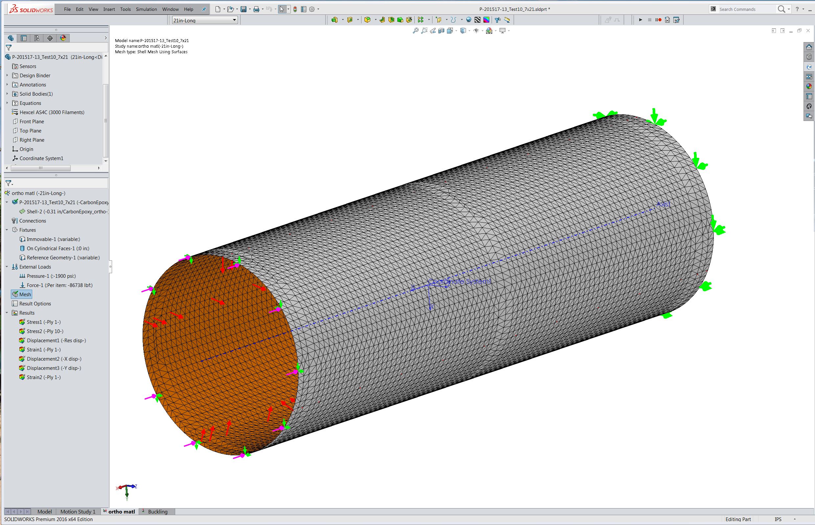Expand the Equations folder

tap(7, 103)
